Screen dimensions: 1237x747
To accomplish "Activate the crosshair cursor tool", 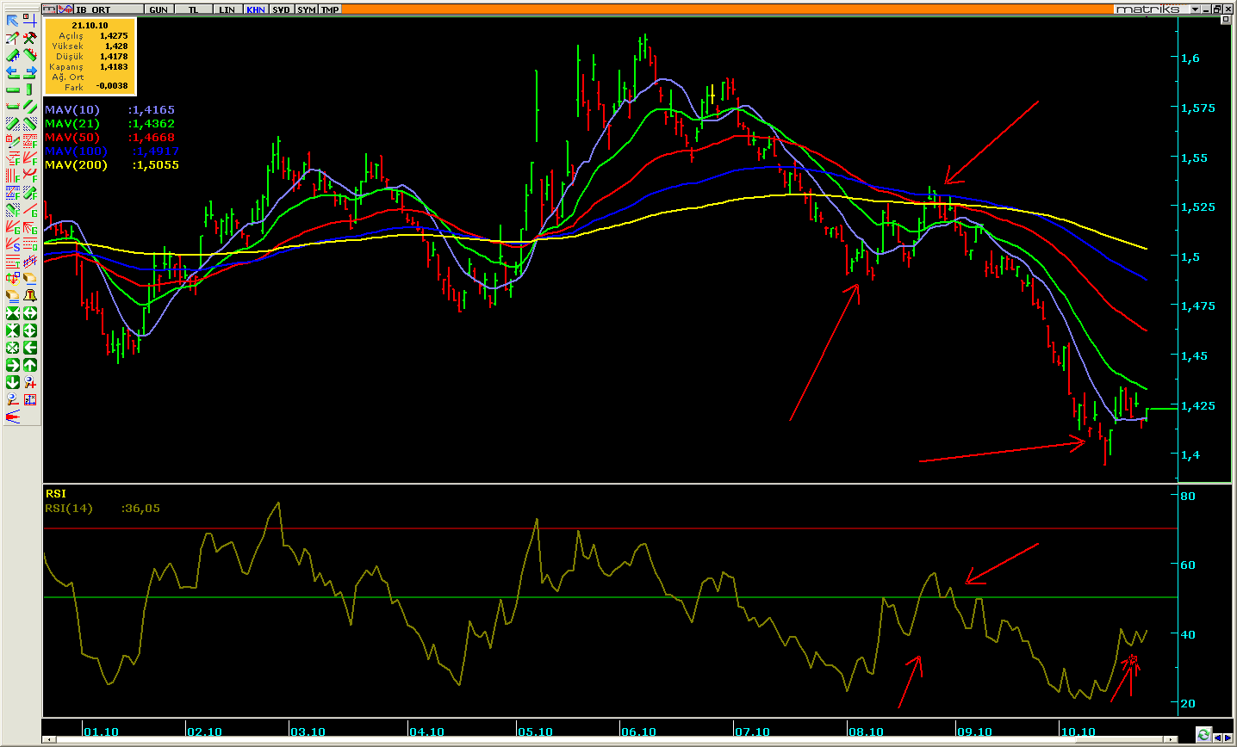I will pyautogui.click(x=29, y=21).
